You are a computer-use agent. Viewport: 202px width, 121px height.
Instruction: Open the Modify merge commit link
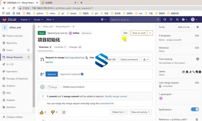point(116,96)
